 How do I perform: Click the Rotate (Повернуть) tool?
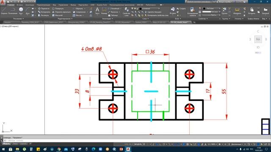pos(58,8)
